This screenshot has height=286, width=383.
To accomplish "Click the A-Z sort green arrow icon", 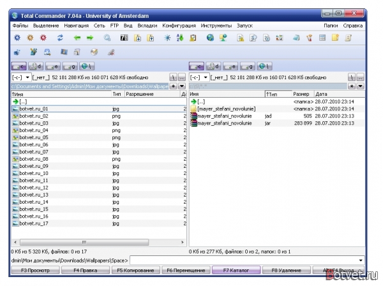I will click(180, 38).
